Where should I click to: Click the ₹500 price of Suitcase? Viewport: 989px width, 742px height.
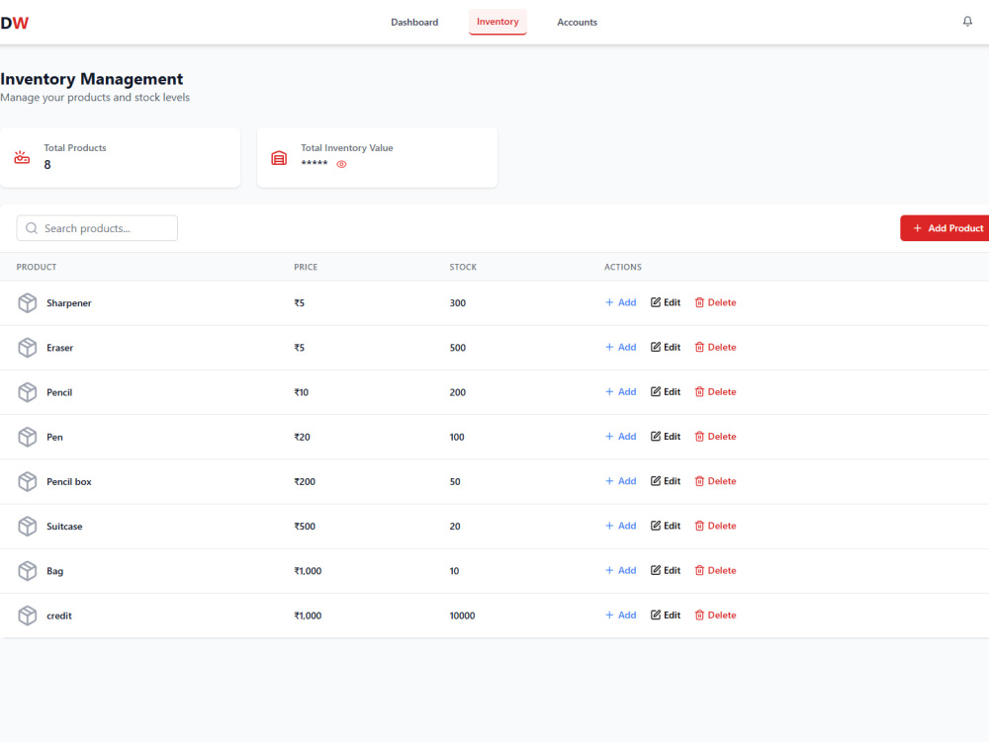pos(305,527)
